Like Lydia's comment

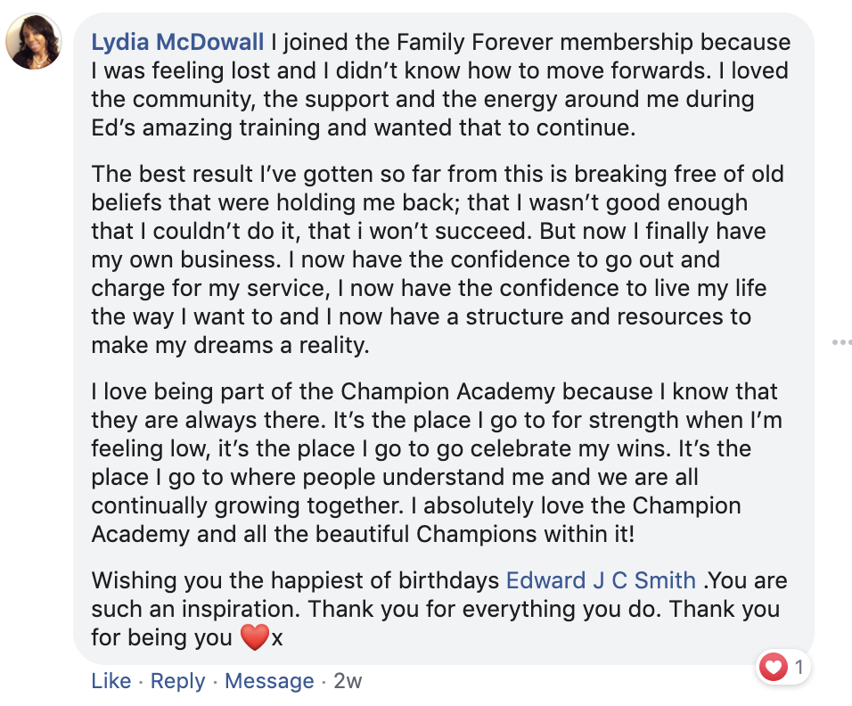[111, 681]
